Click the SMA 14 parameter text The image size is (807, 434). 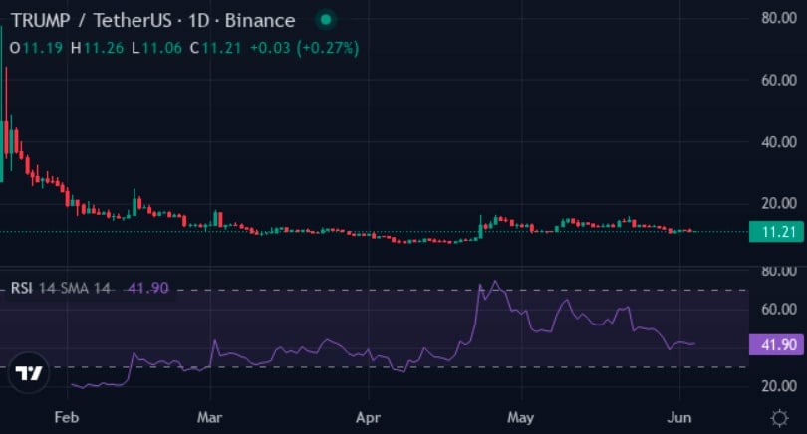pyautogui.click(x=86, y=288)
